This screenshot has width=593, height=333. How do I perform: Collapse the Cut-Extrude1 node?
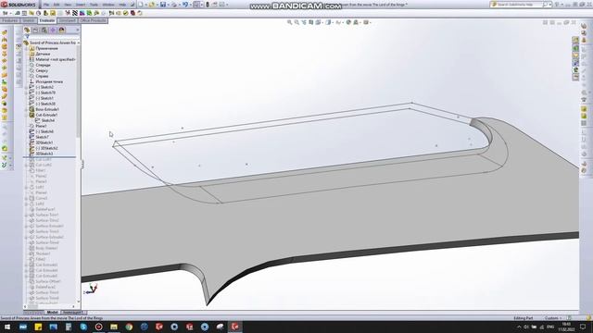click(27, 115)
